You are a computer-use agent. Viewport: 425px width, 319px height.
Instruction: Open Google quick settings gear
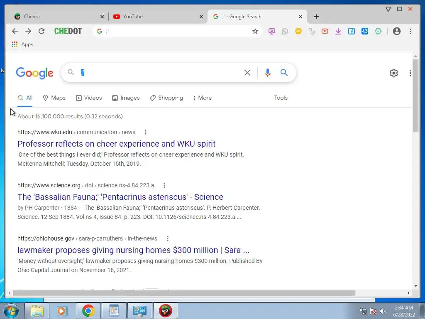393,73
